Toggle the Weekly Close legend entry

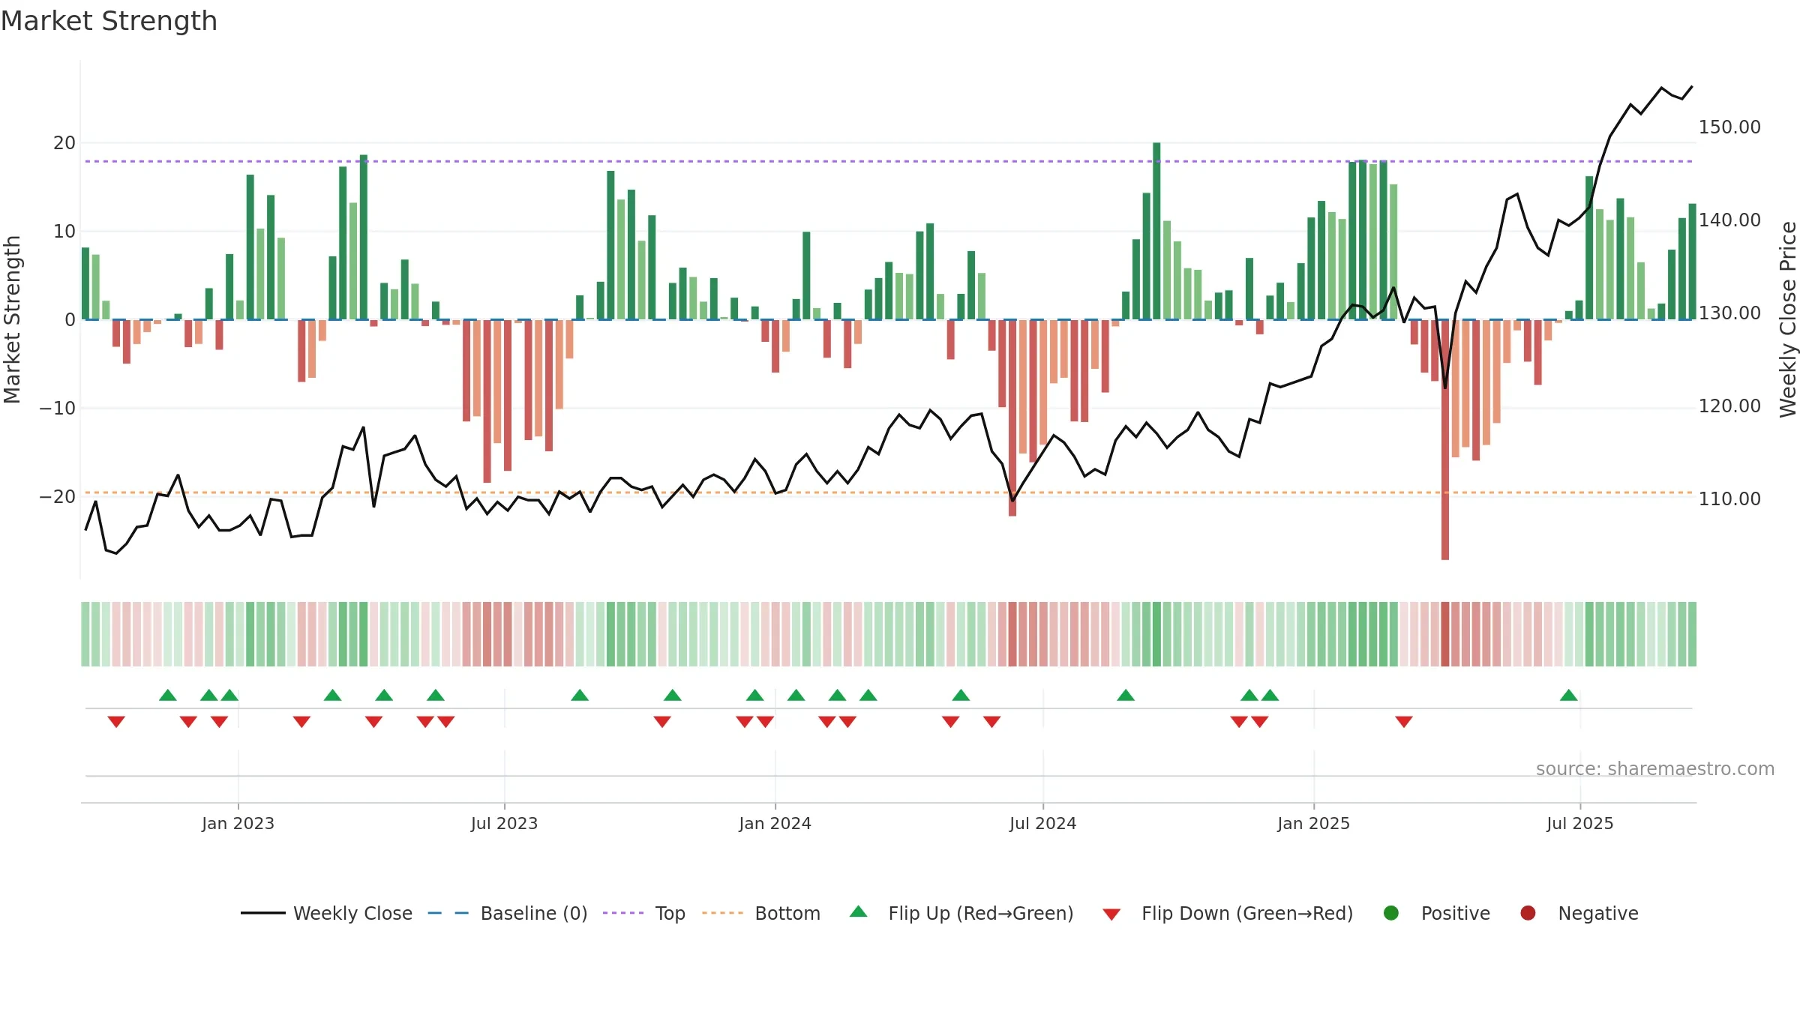pyautogui.click(x=326, y=913)
